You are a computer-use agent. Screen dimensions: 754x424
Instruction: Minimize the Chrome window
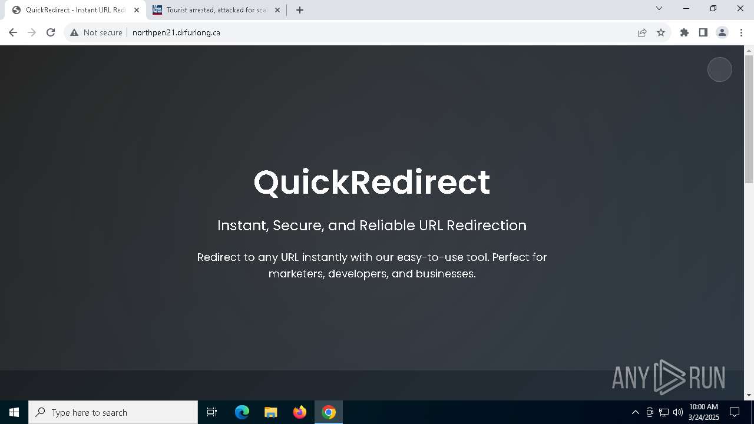pyautogui.click(x=686, y=8)
